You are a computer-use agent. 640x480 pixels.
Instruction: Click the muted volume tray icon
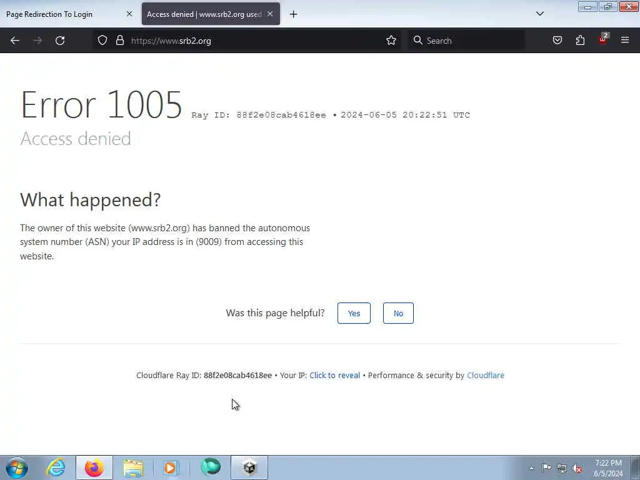tap(577, 468)
